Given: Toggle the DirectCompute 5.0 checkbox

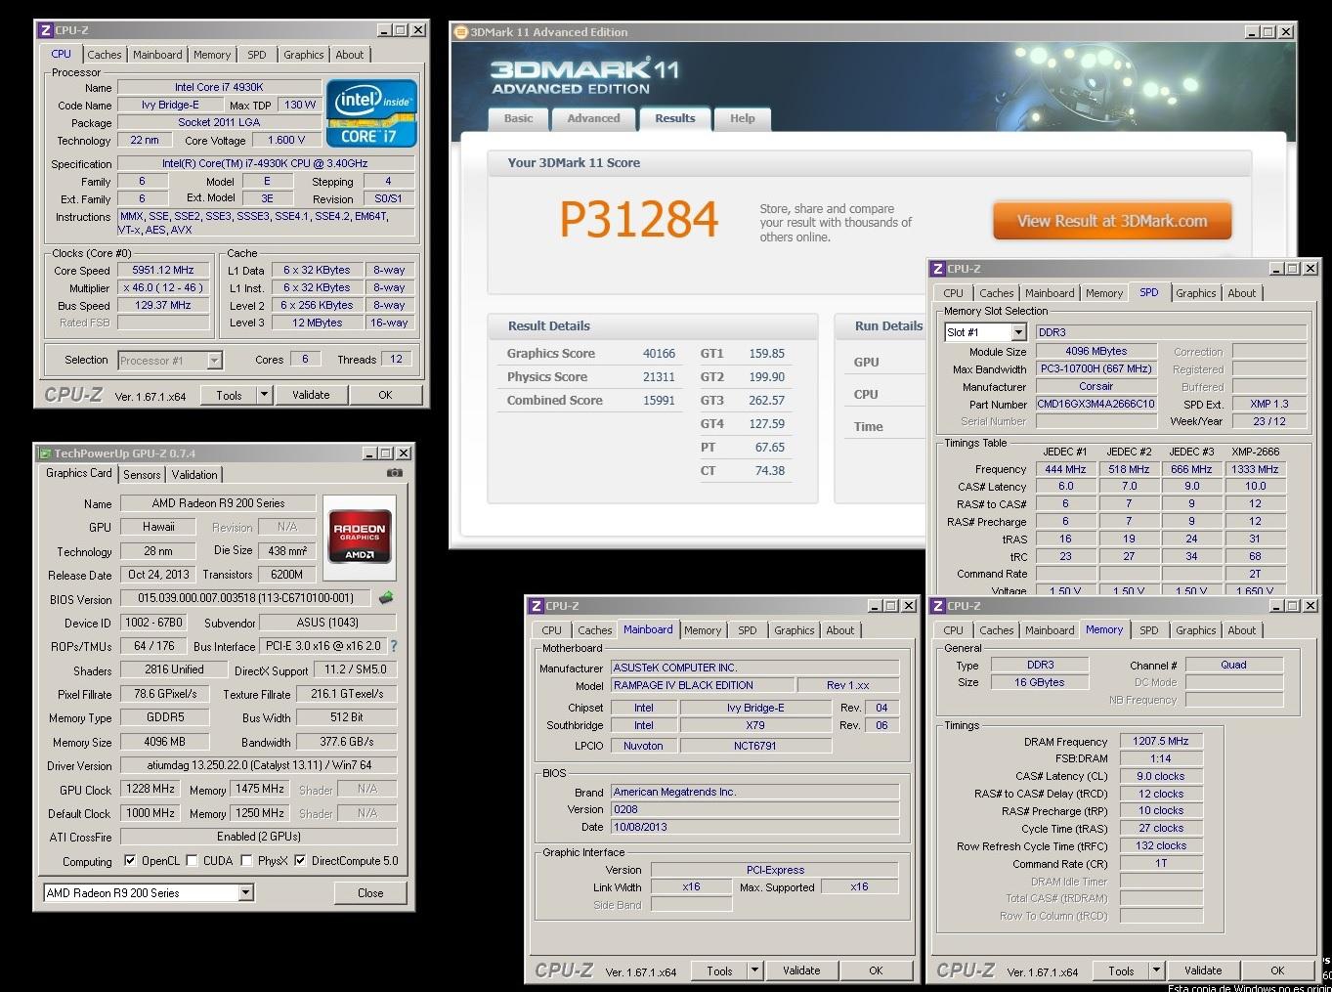Looking at the screenshot, I should [x=300, y=861].
